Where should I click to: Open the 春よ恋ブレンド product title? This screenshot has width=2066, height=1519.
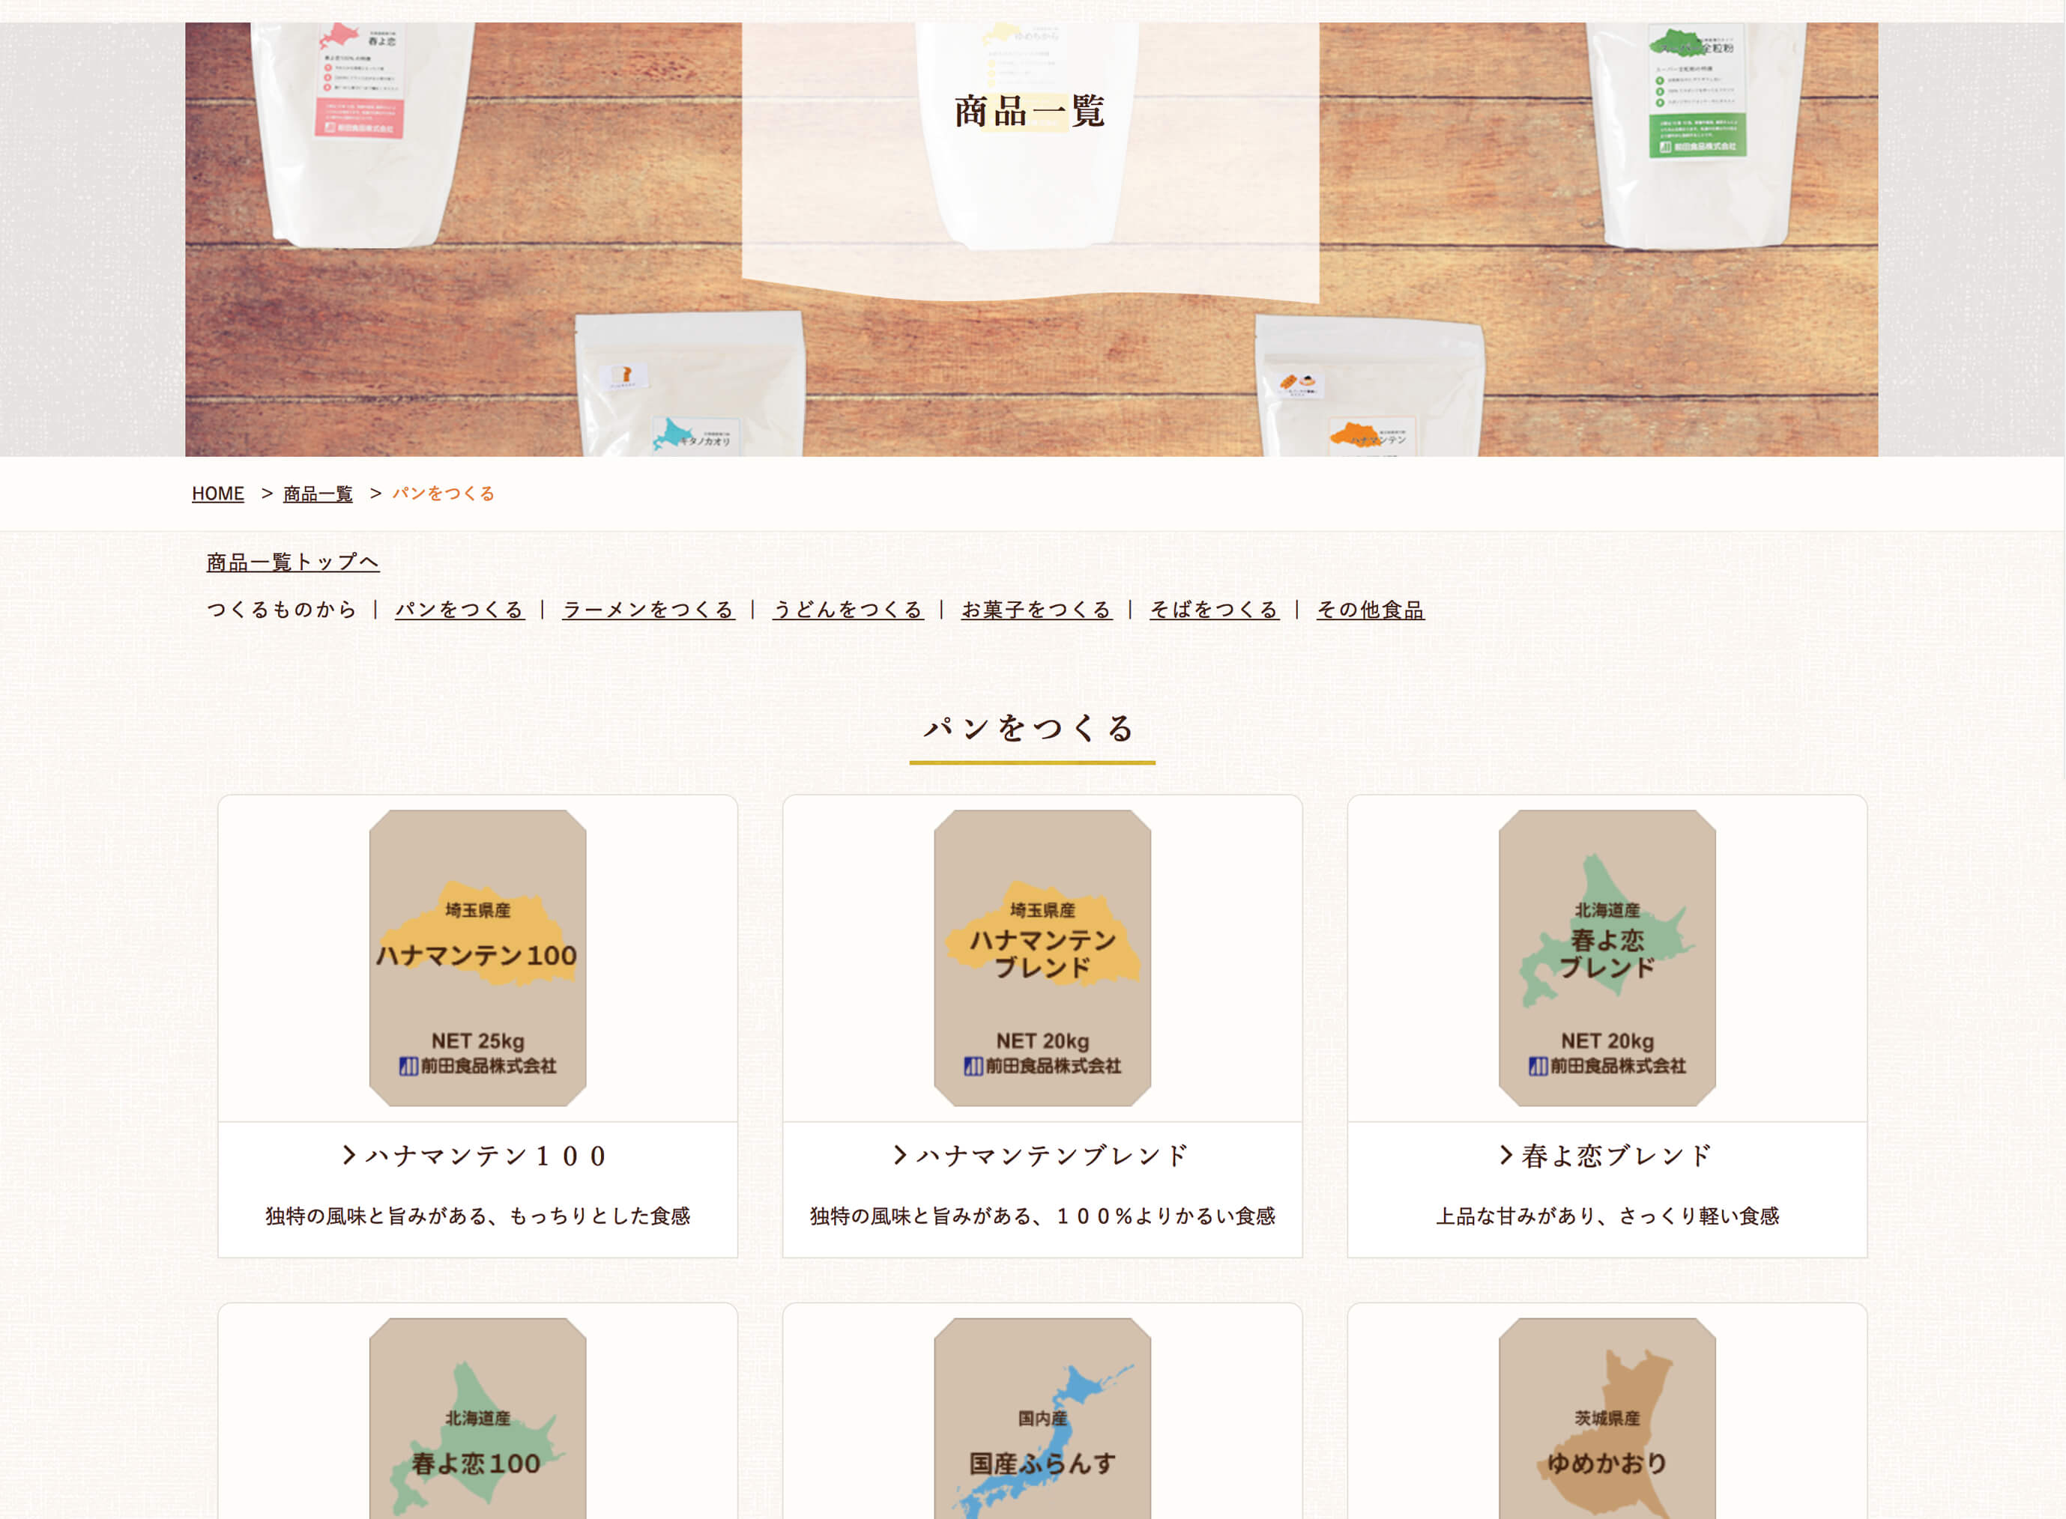point(1617,1156)
